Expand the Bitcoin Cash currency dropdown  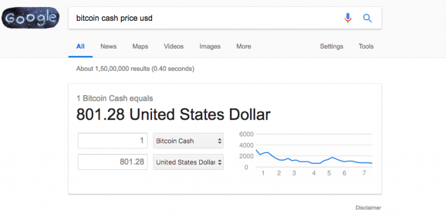(188, 140)
